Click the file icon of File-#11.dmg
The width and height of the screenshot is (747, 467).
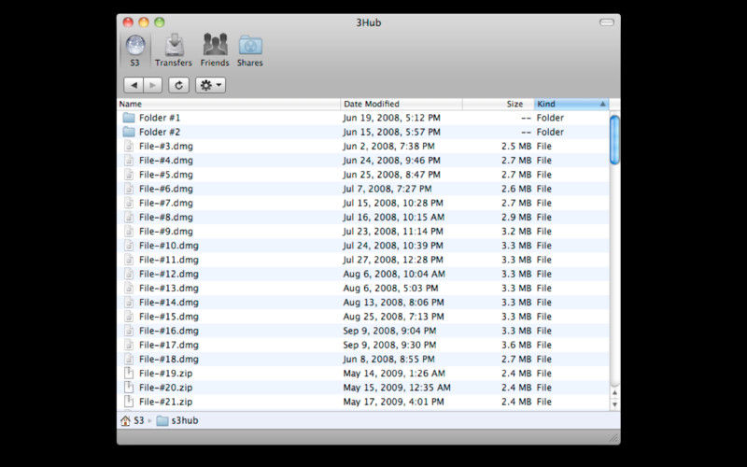pyautogui.click(x=129, y=260)
